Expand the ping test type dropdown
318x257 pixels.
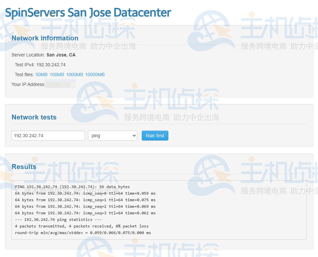click(x=112, y=136)
